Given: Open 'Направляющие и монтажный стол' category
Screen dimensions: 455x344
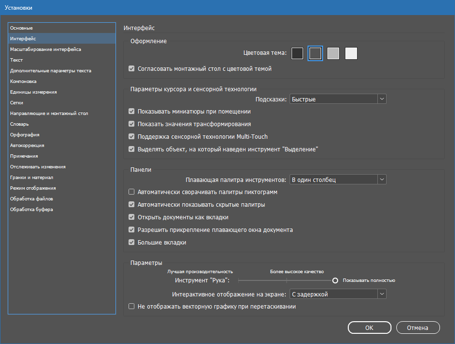Looking at the screenshot, I should [62, 113].
